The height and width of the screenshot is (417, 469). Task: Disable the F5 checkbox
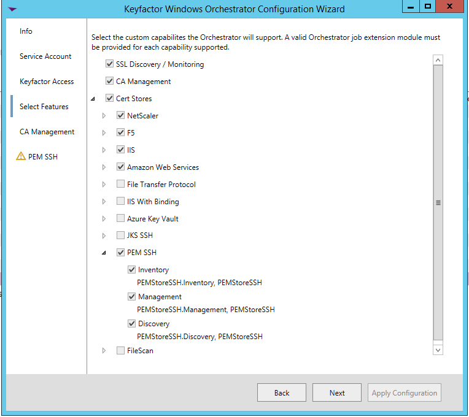click(120, 132)
